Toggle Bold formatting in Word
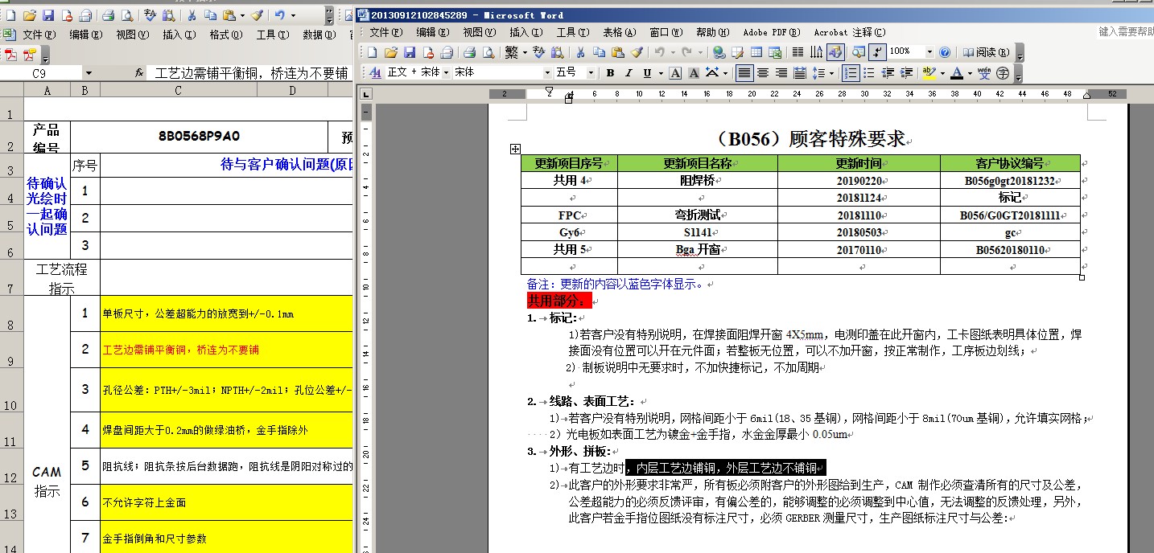 click(x=610, y=73)
